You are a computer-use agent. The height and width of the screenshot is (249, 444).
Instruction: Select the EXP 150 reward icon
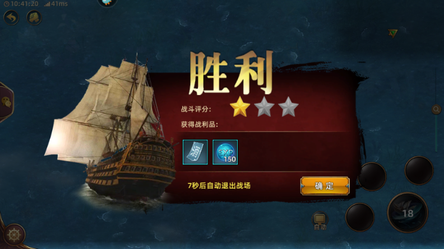pyautogui.click(x=225, y=152)
